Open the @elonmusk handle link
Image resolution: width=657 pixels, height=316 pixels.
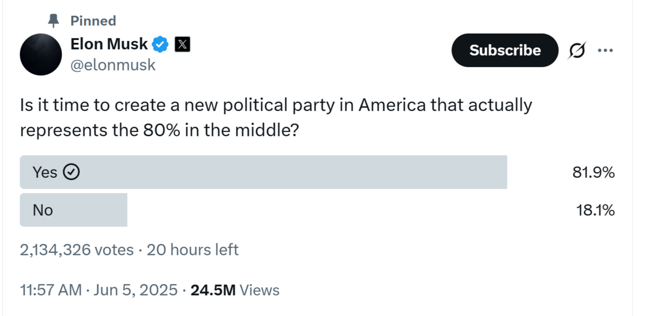[x=113, y=65]
